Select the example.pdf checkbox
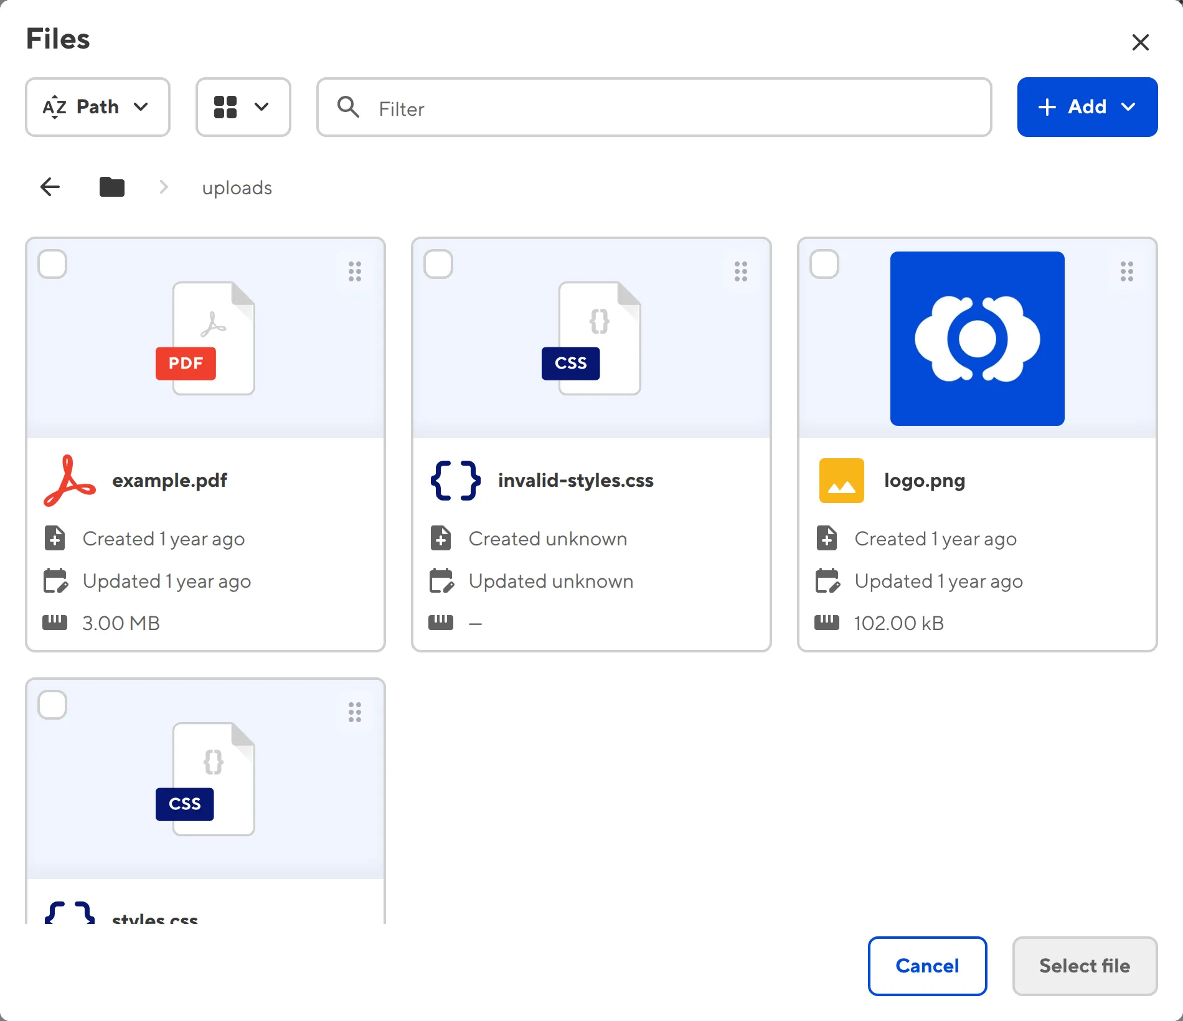 pyautogui.click(x=53, y=265)
